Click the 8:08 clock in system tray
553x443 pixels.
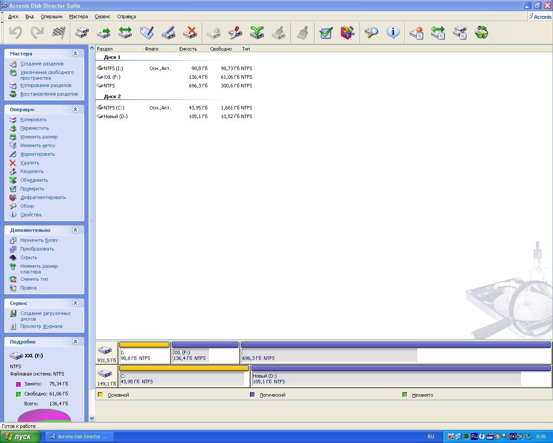(541, 437)
